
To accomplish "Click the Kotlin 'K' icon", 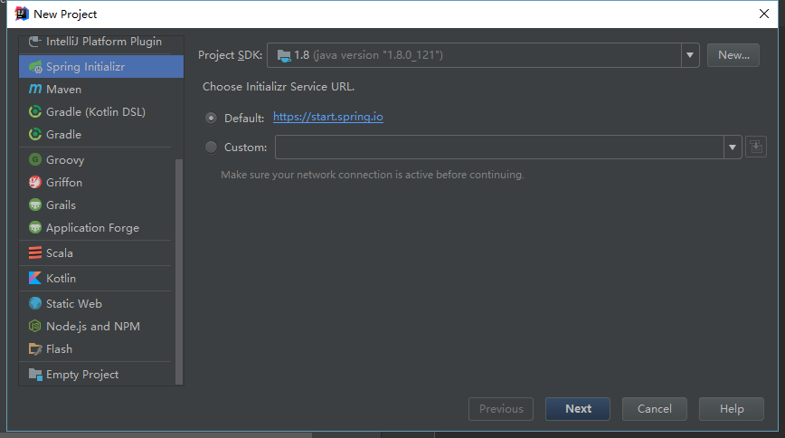I will (35, 278).
